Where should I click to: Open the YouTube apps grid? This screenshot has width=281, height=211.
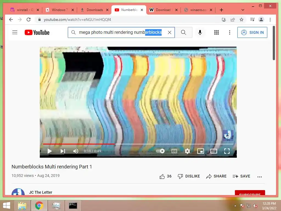coord(217,32)
